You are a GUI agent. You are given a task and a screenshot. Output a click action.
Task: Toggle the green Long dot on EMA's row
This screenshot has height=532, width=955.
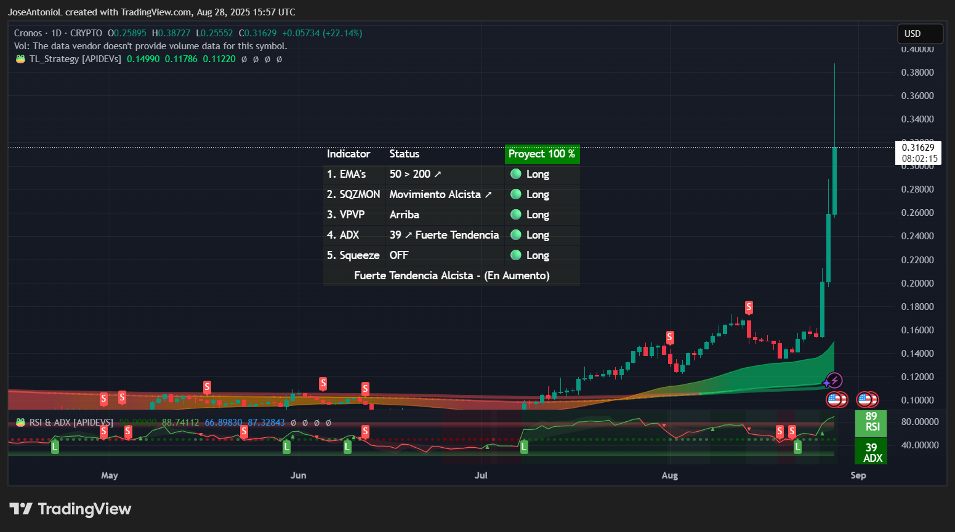(515, 174)
